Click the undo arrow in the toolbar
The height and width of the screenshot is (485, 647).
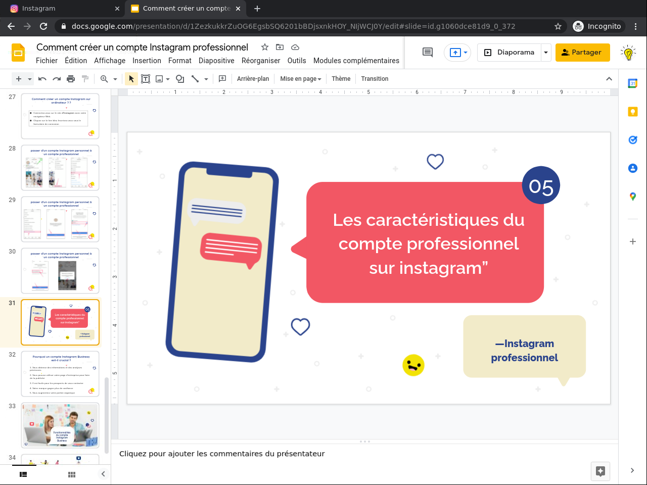click(x=42, y=79)
